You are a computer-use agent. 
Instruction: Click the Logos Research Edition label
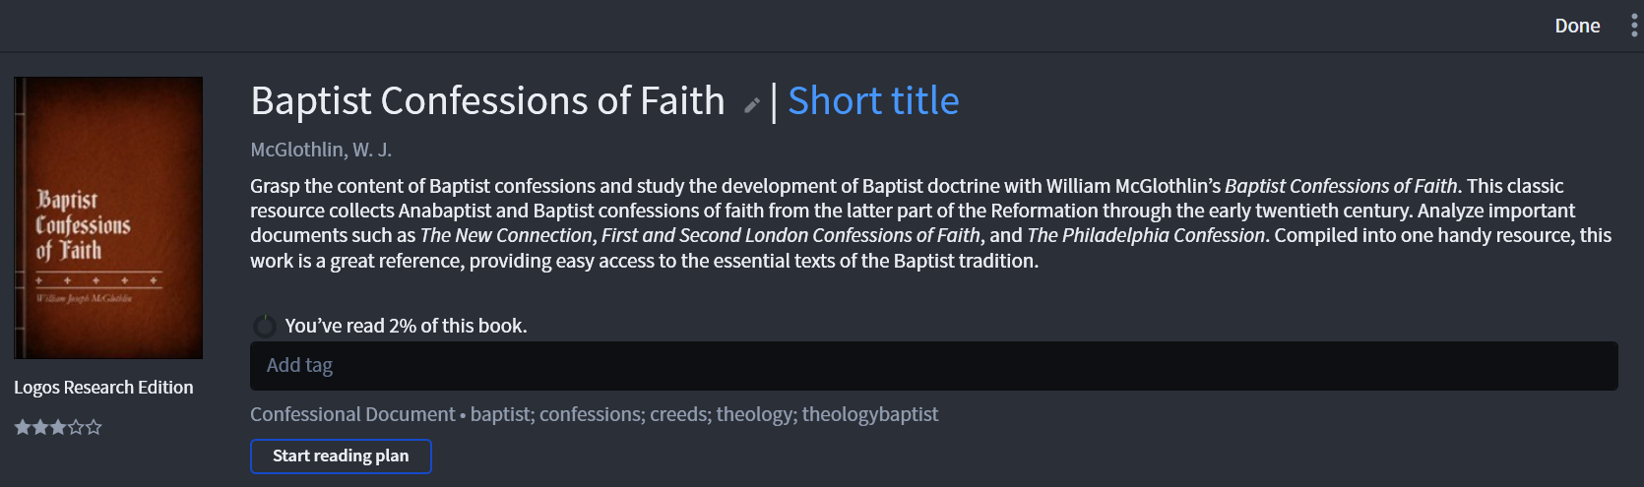click(103, 388)
